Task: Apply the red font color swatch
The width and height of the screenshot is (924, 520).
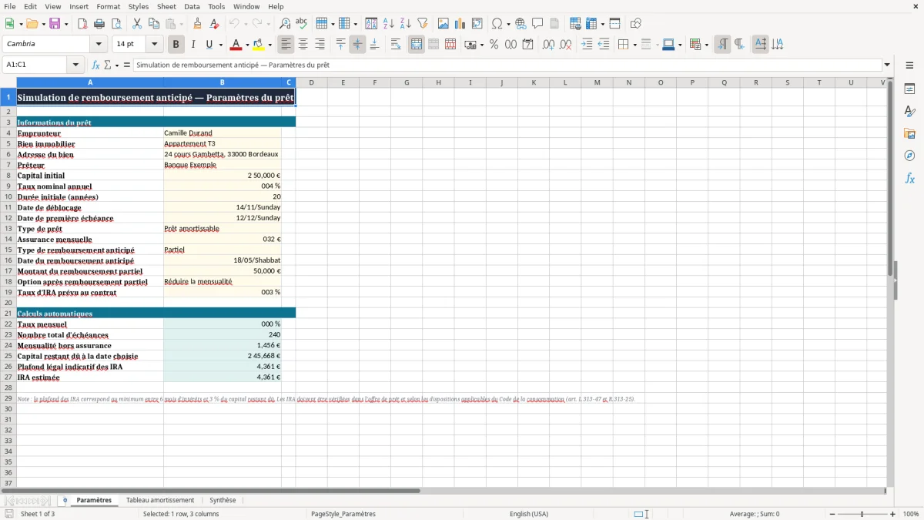Action: [x=236, y=45]
